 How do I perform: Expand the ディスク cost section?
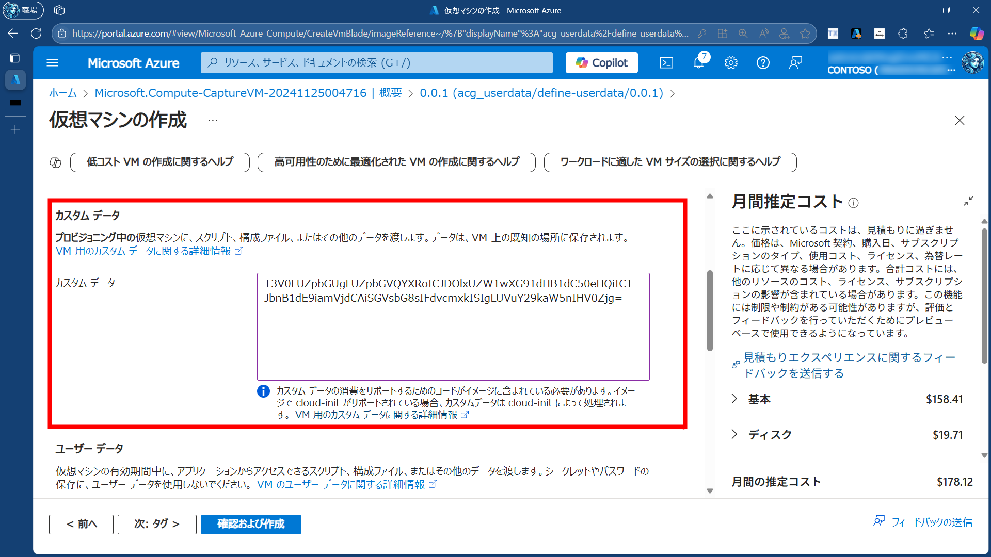coord(734,434)
